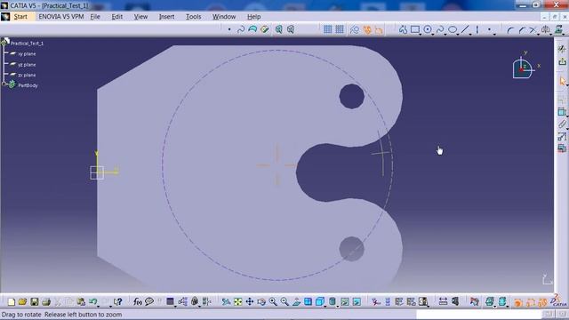
Task: Select the xy plane in the tree
Action: [x=27, y=53]
